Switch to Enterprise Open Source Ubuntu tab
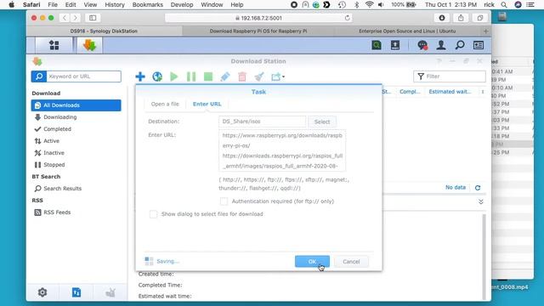The width and height of the screenshot is (544, 306). [407, 31]
